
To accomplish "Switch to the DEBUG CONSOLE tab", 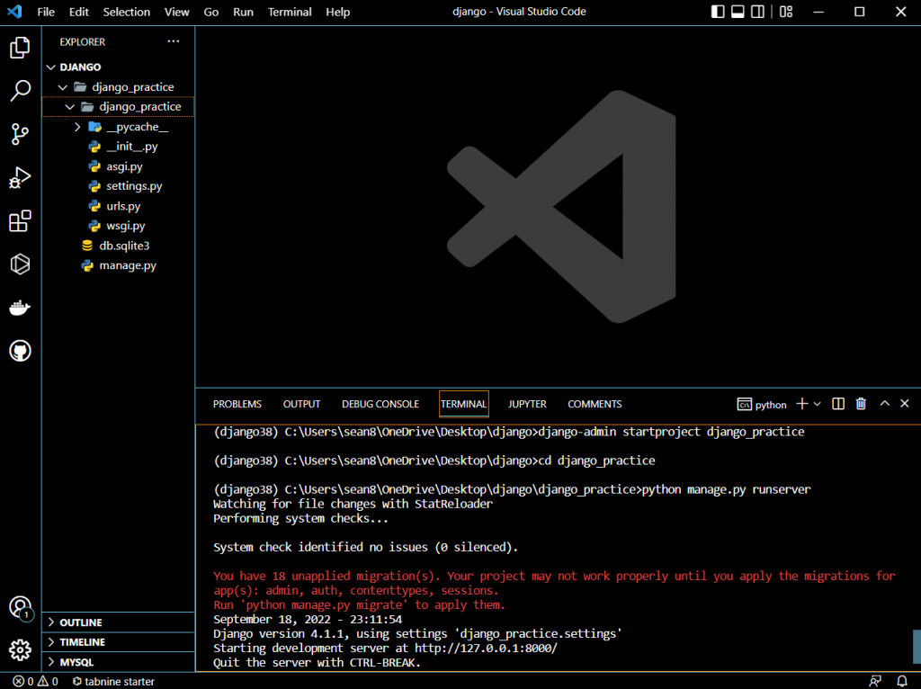I will 380,404.
